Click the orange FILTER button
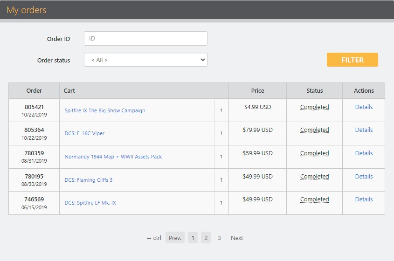This screenshot has height=261, width=394. pyautogui.click(x=353, y=60)
